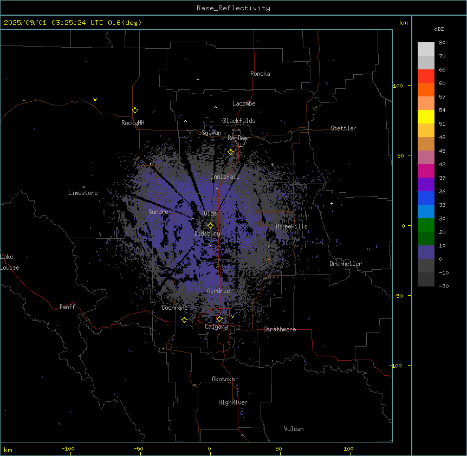Click the 80 value in dBZ legend

[442, 43]
